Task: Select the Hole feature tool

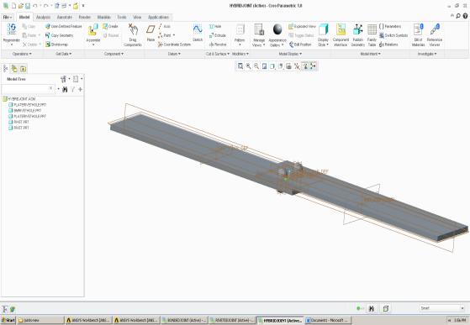Action: 215,26
